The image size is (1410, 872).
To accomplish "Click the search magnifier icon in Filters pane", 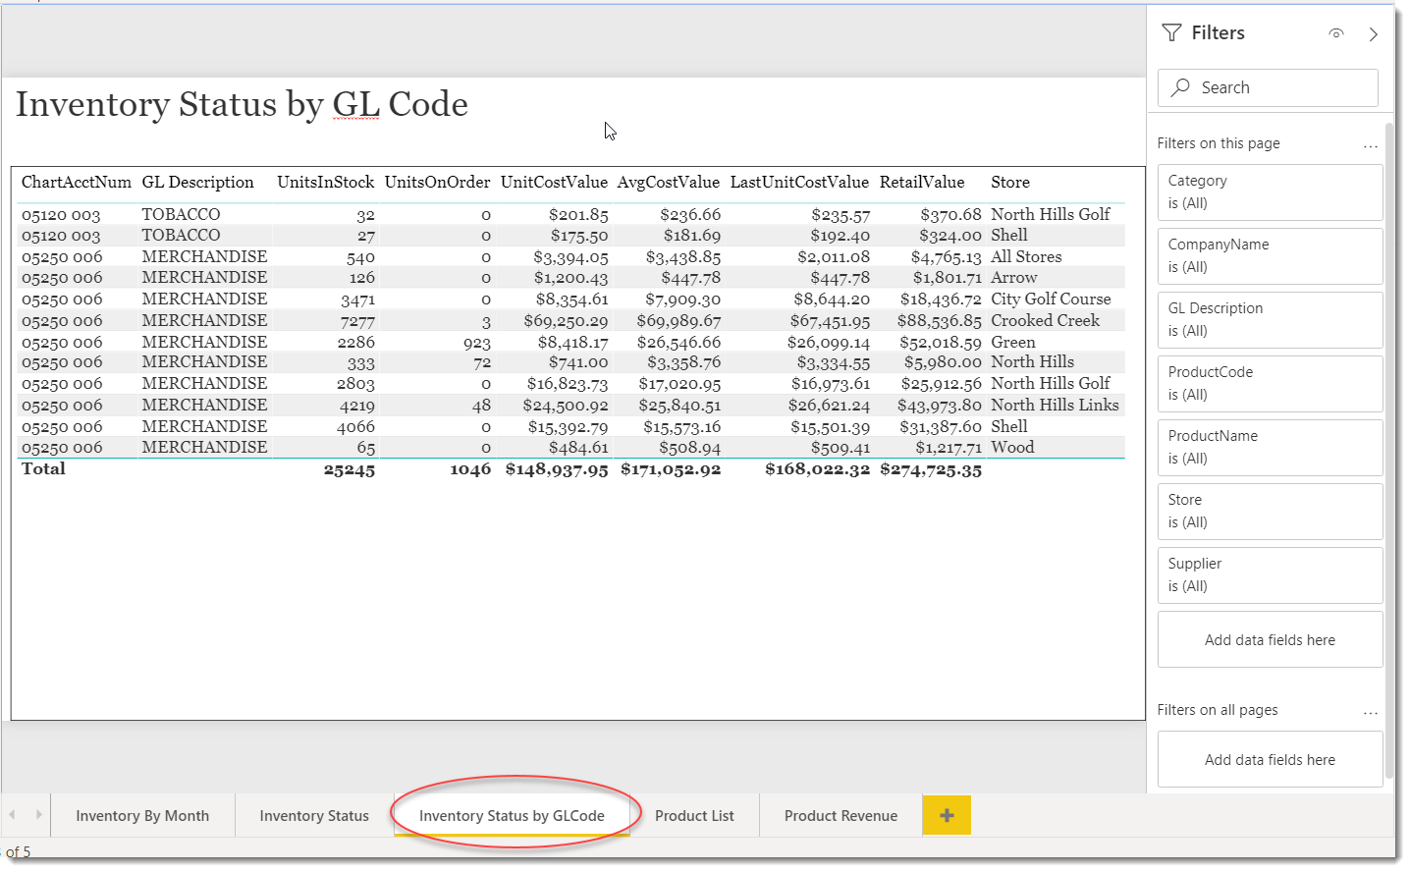I will [x=1180, y=87].
